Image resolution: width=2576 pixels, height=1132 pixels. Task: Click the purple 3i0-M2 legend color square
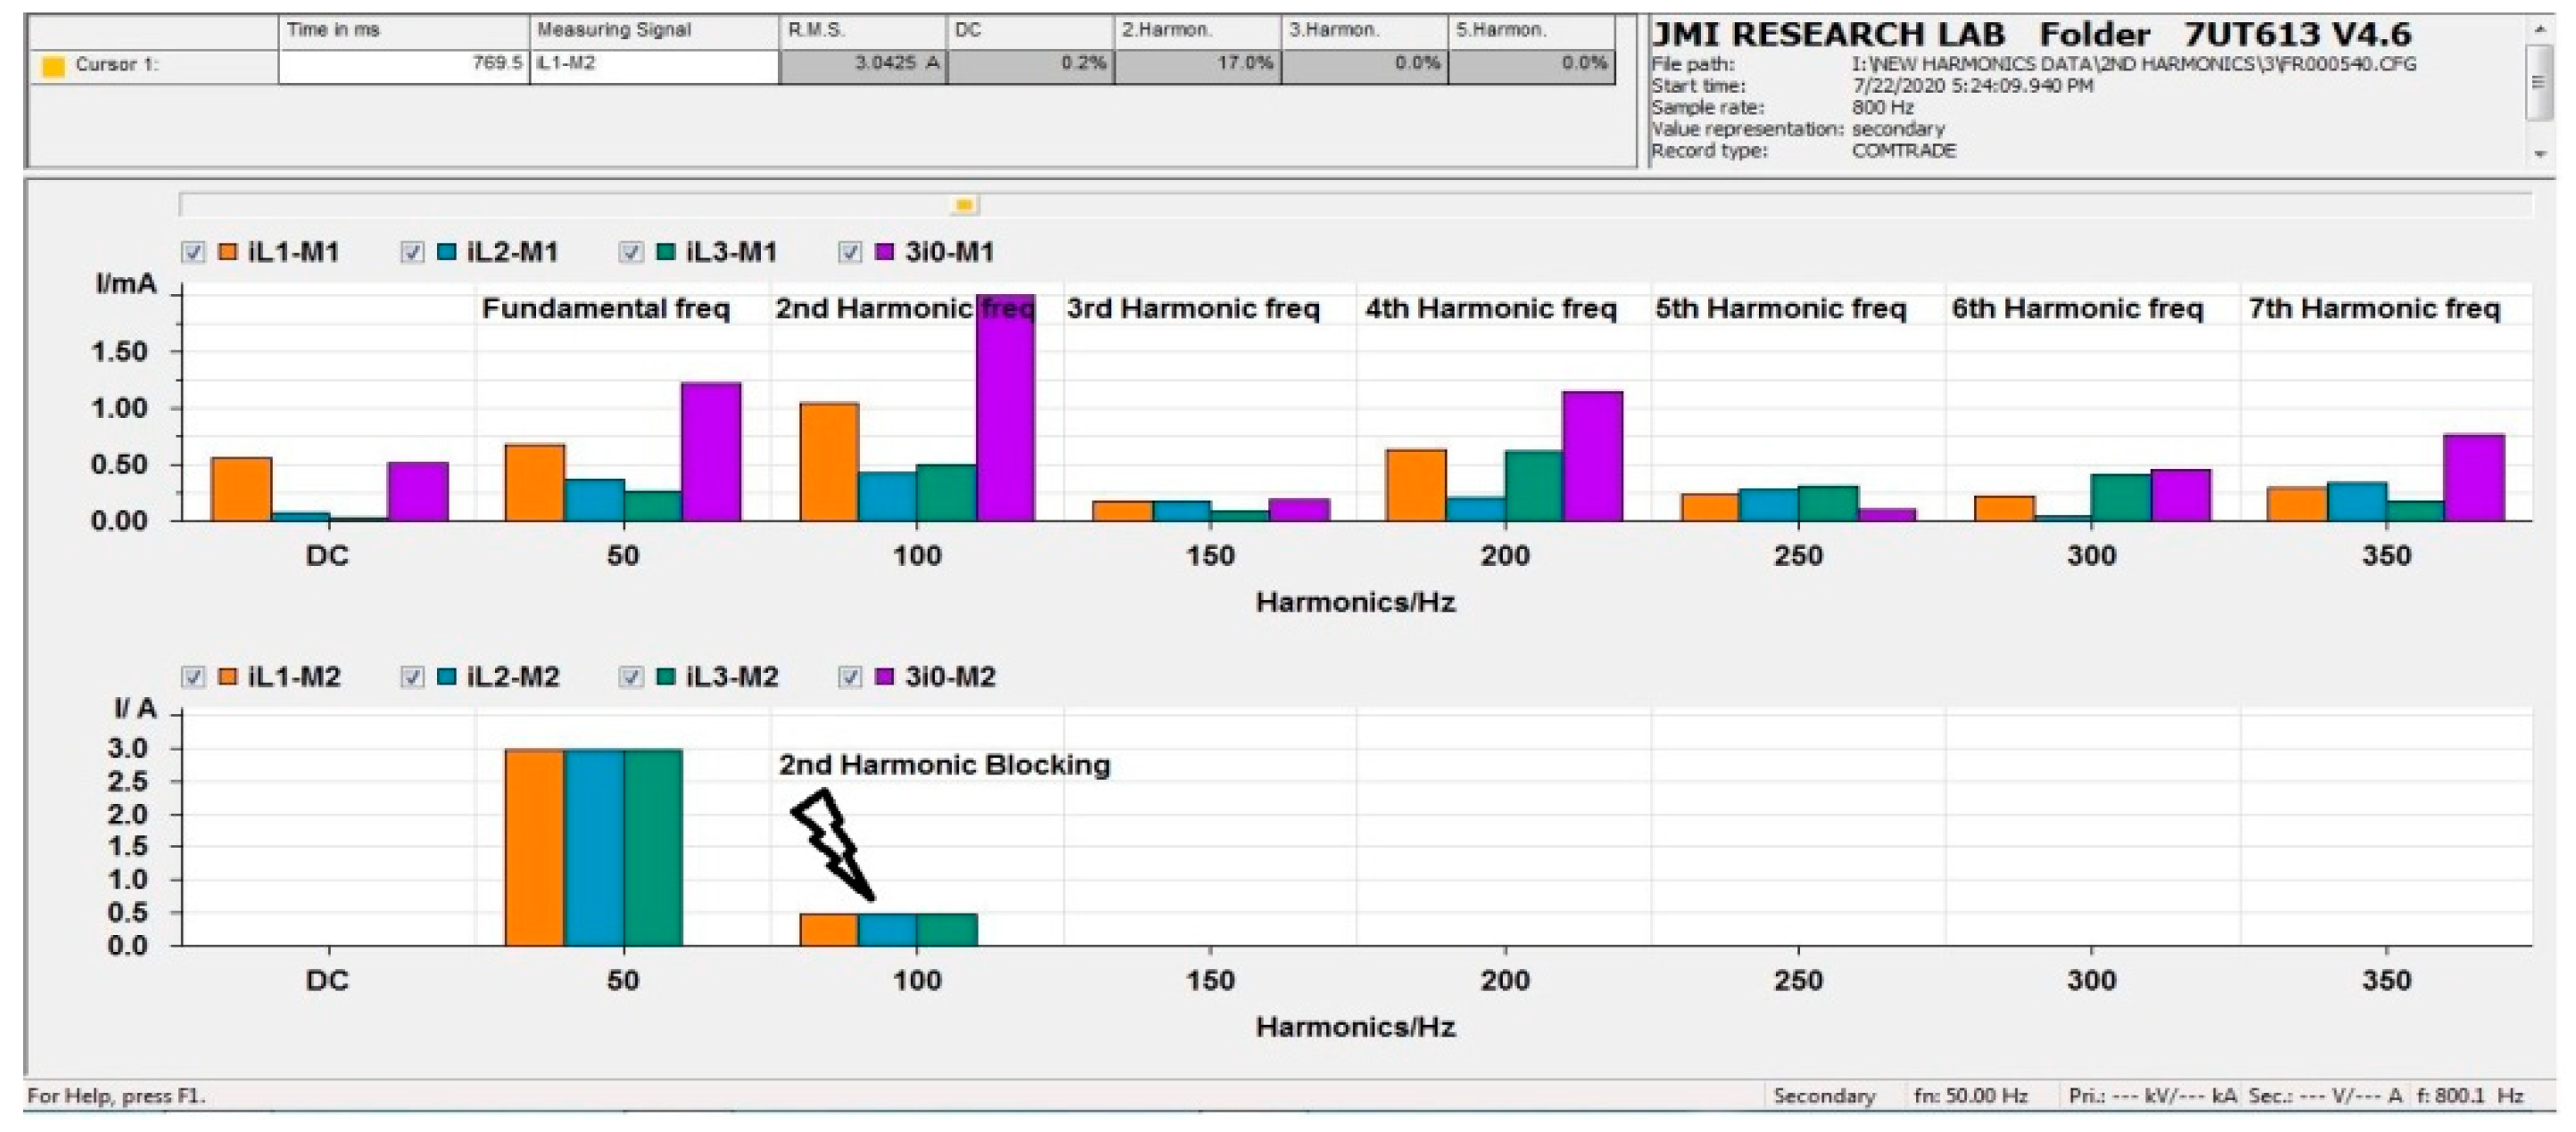(884, 677)
